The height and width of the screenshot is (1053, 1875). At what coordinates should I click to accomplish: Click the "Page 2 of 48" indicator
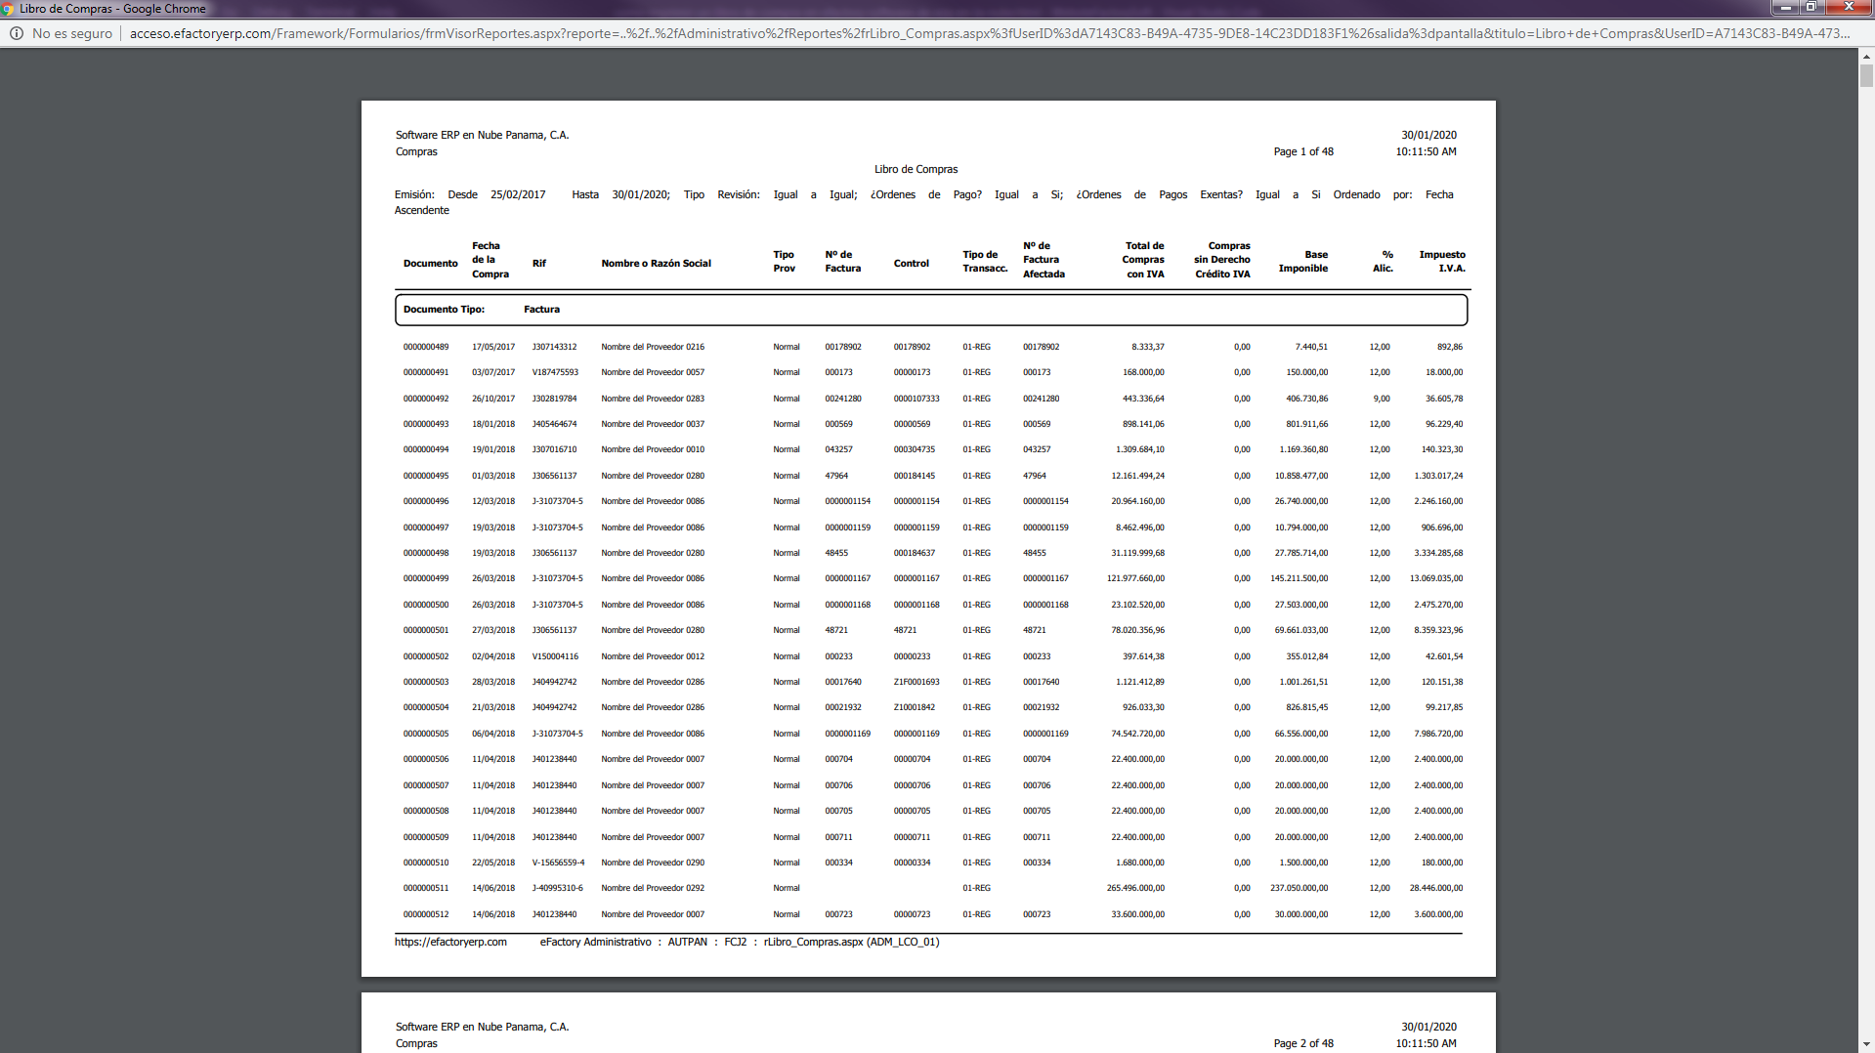(1303, 1043)
